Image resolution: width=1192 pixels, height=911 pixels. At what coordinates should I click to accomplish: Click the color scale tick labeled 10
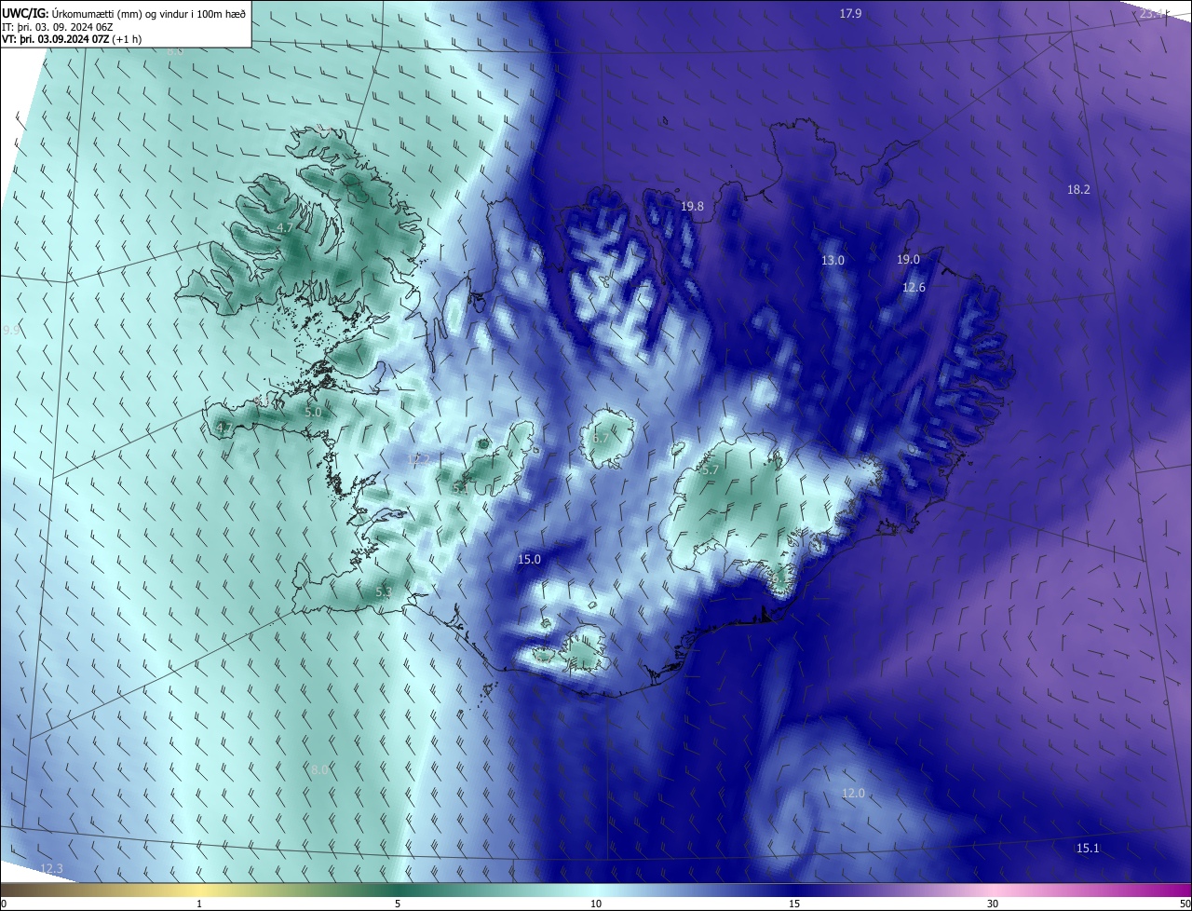click(x=596, y=904)
